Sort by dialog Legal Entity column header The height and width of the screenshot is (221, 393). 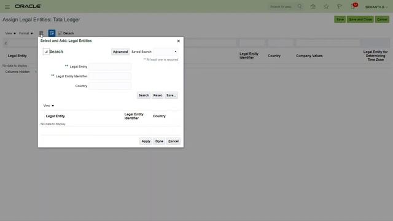(55, 116)
